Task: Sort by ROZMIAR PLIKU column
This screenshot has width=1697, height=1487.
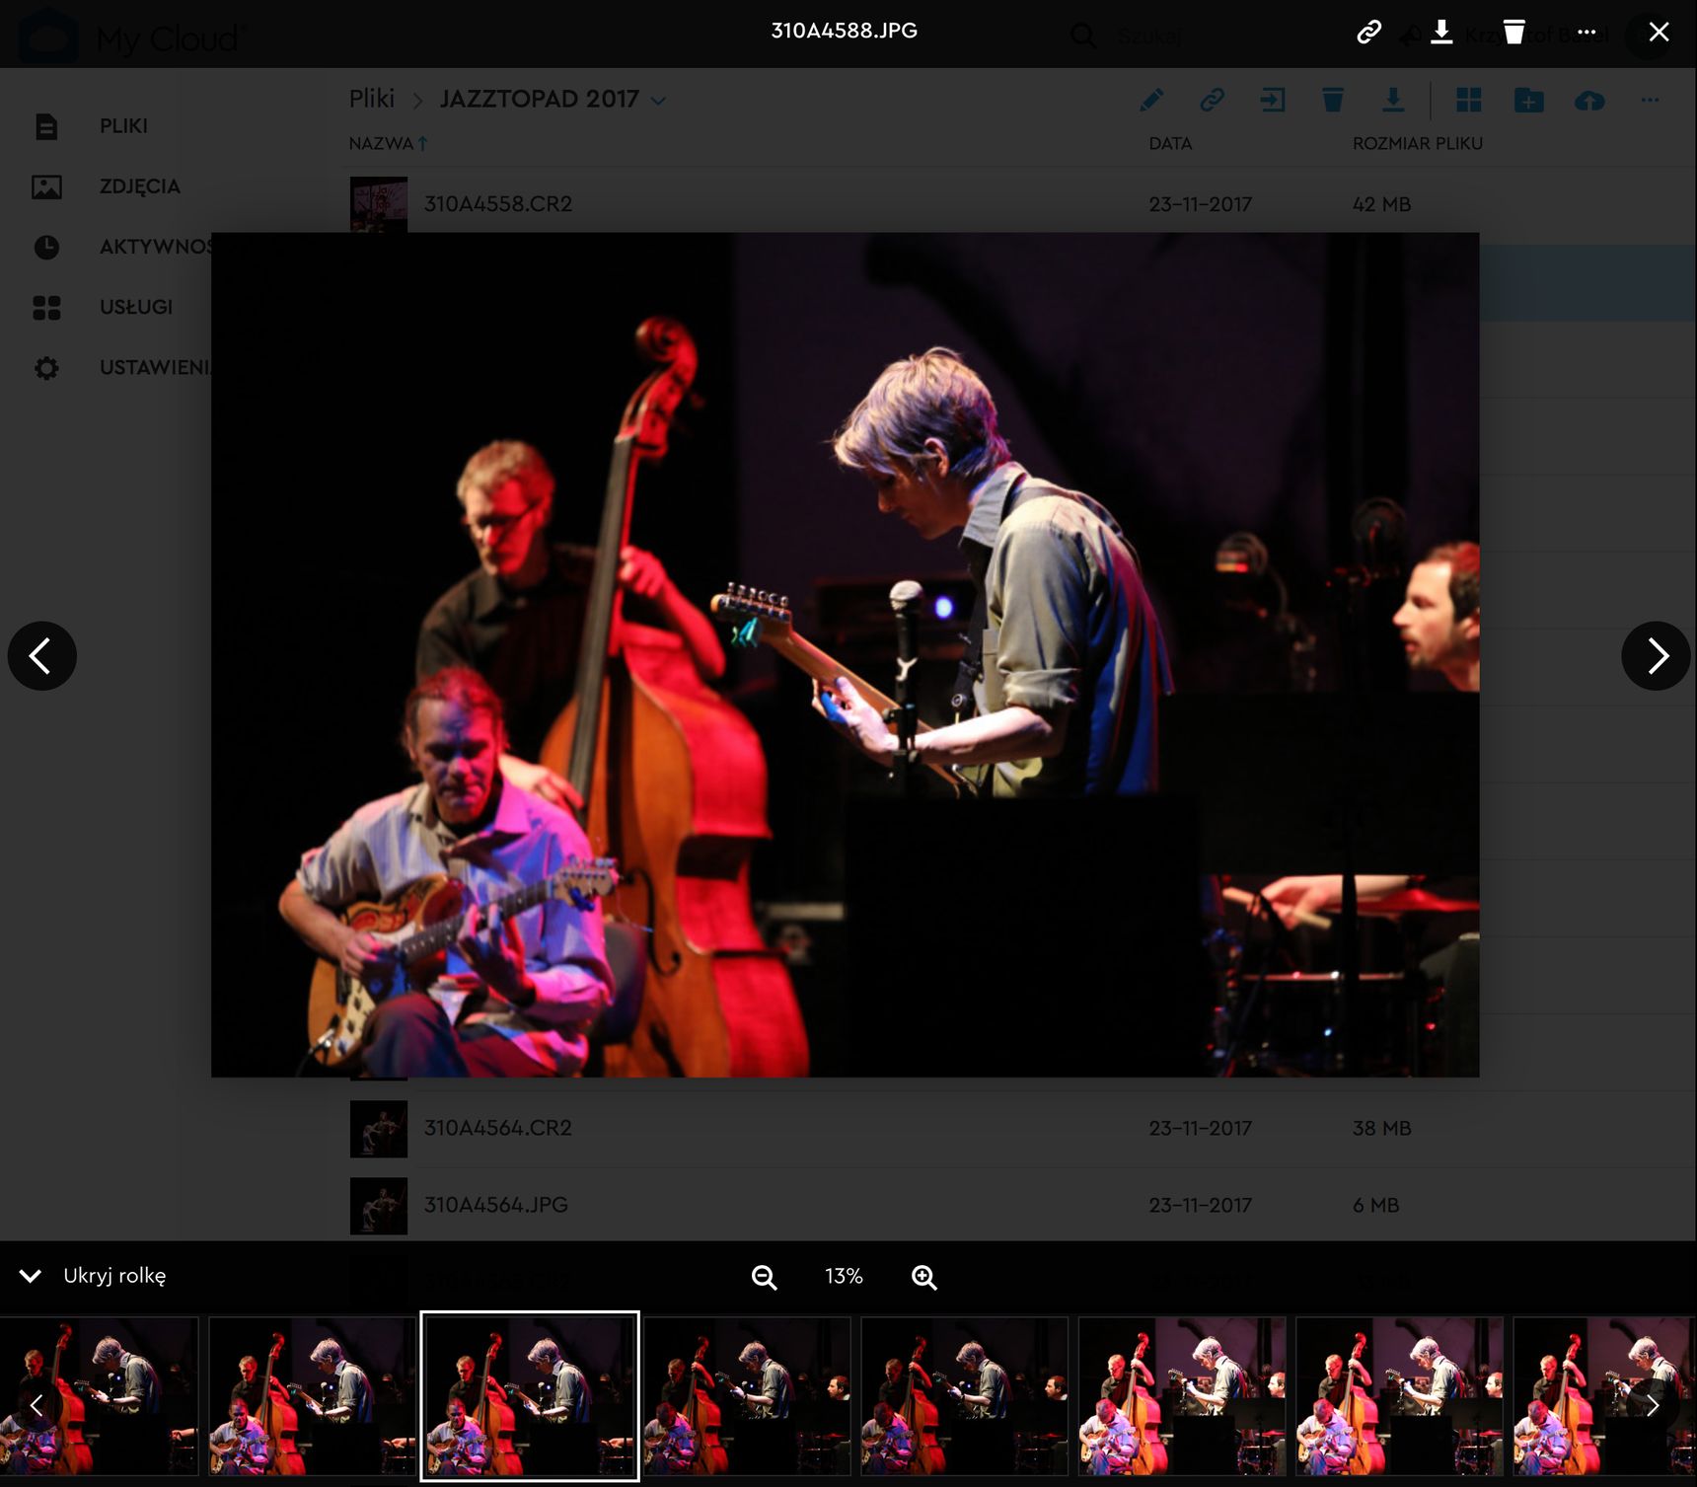Action: click(x=1417, y=143)
